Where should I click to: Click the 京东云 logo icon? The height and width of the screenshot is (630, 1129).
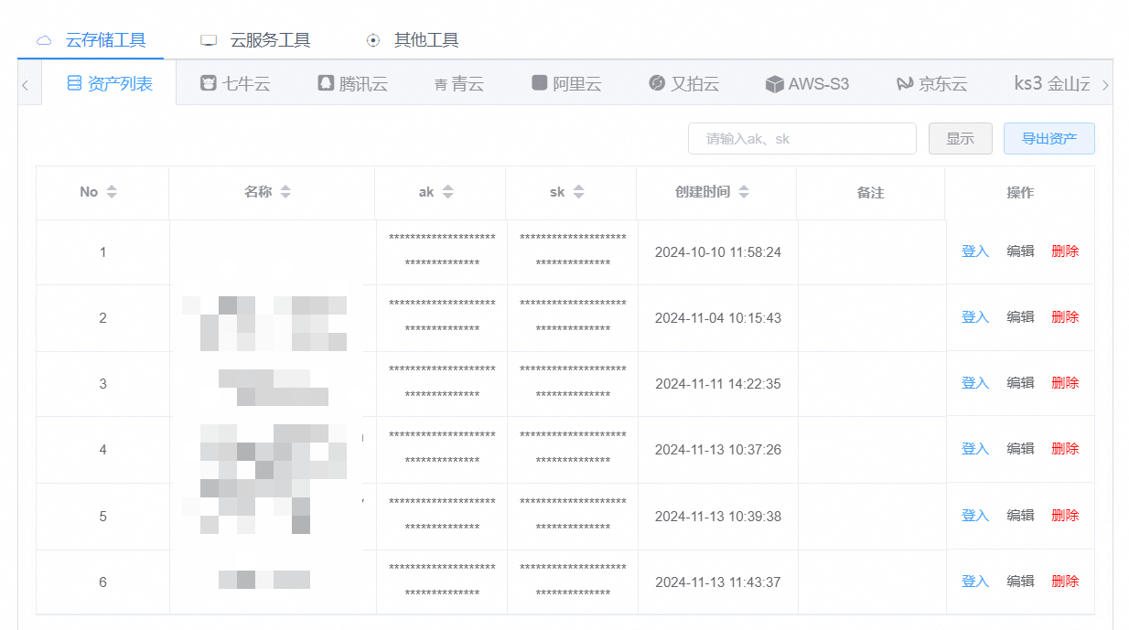pos(905,84)
